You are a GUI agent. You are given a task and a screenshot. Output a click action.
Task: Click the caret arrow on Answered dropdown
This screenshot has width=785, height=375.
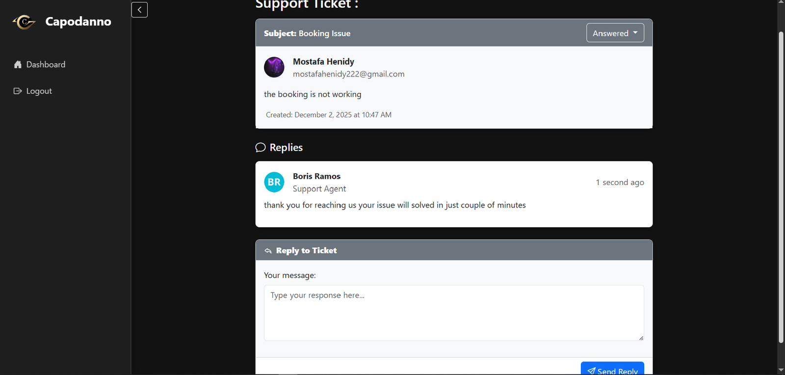[635, 33]
